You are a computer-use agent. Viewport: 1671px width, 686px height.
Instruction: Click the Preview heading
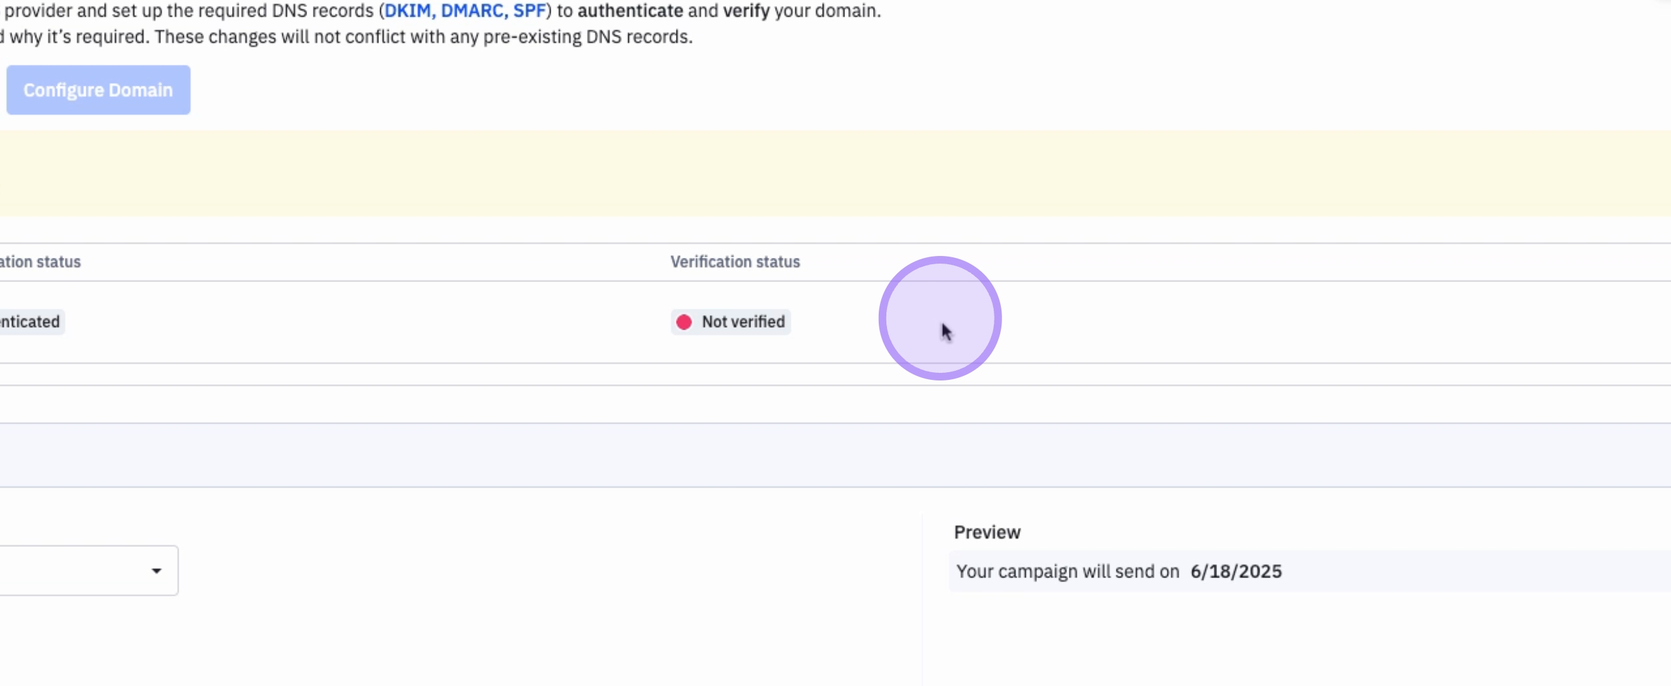click(x=987, y=532)
